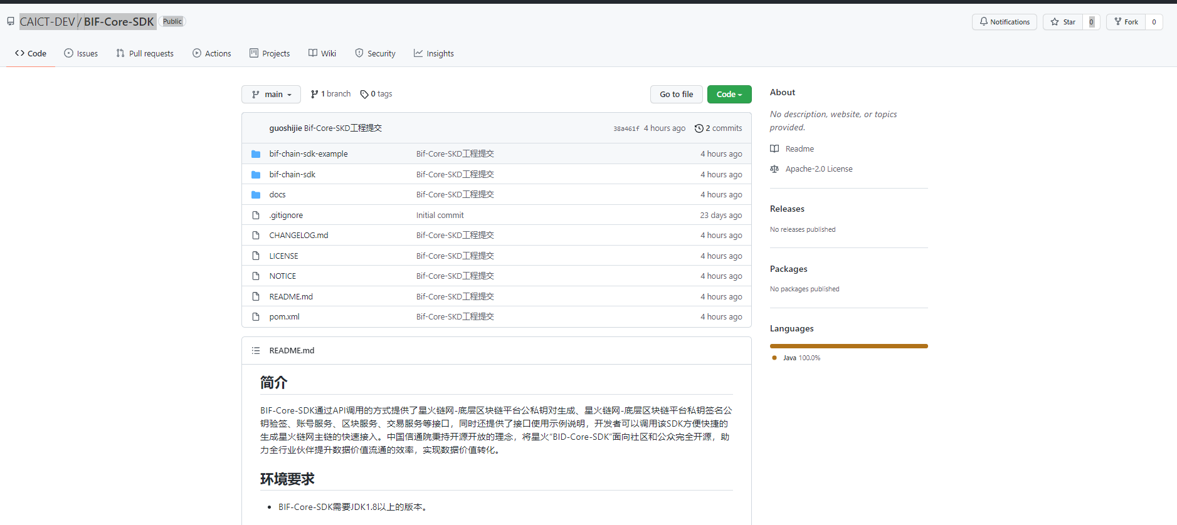Click the folder icon for docs
1177x525 pixels.
[x=256, y=195]
